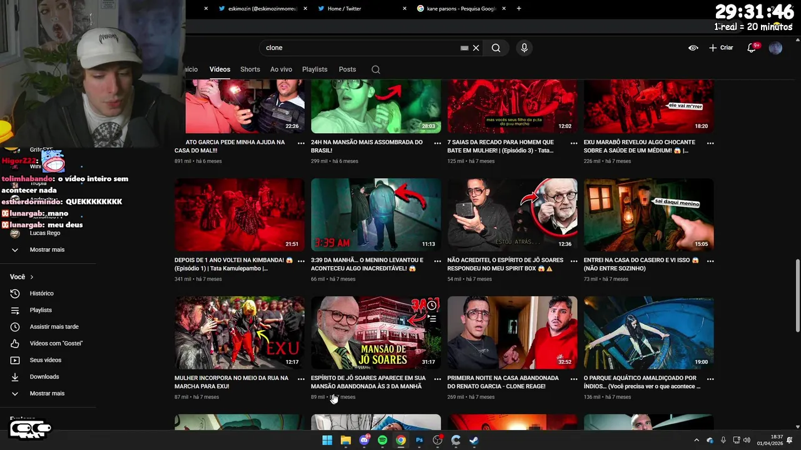Screen dimensions: 801x450
Task: Open the Posts tab
Action: click(x=347, y=69)
